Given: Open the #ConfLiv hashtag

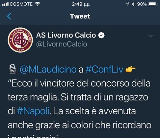Looking at the screenshot, I should [104, 70].
